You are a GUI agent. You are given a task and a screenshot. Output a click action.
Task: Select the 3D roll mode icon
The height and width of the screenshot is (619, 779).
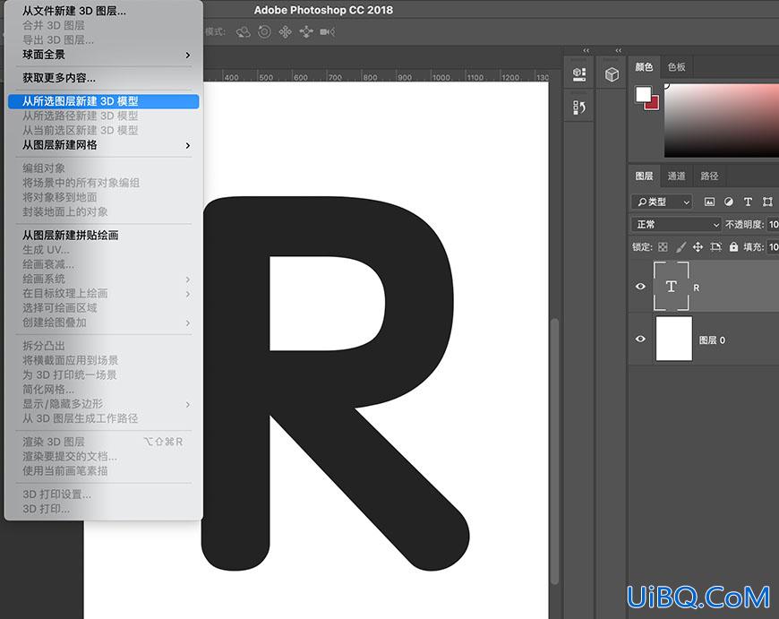264,32
